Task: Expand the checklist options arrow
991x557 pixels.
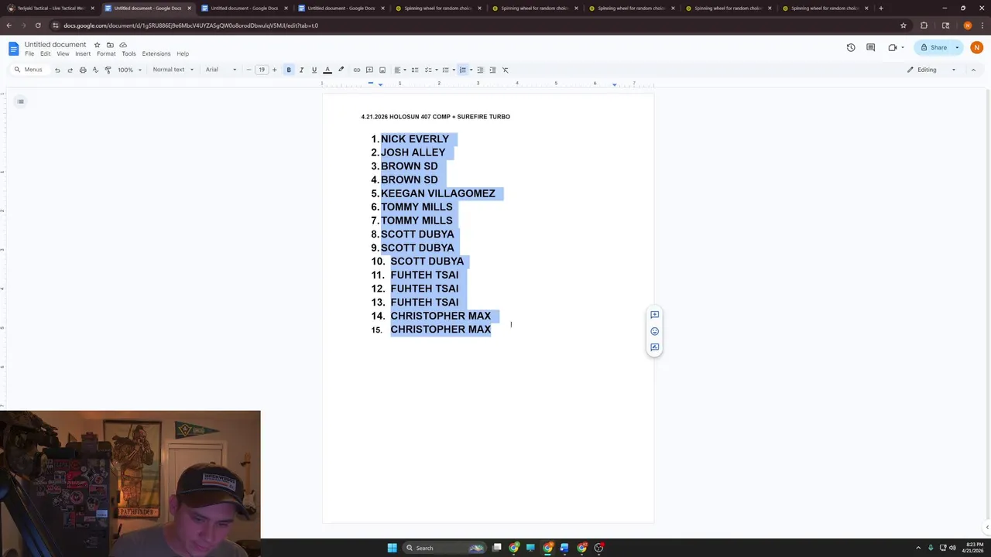Action: pyautogui.click(x=437, y=70)
